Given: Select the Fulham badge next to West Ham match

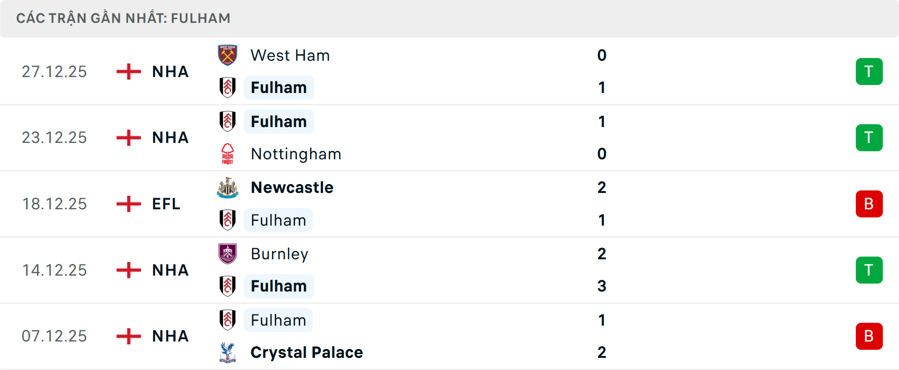Looking at the screenshot, I should point(228,87).
